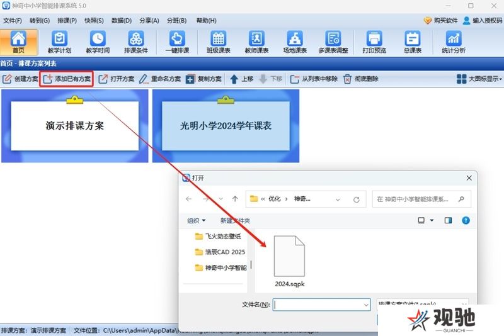Open the 排课(P) menu
Screen dimensions: 504x336
67,21
